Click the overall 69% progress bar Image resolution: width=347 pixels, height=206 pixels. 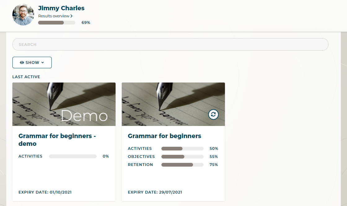coord(57,23)
